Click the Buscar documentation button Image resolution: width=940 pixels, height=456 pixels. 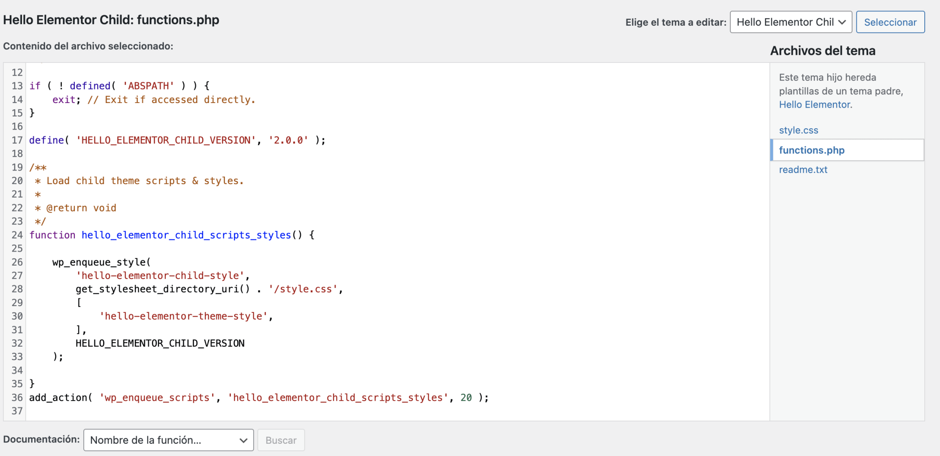point(281,440)
